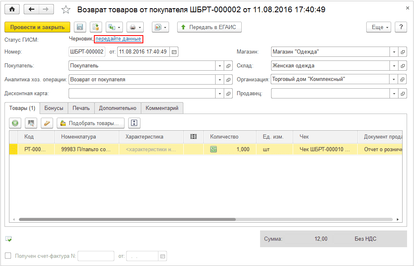Viewport: 414px width, 266px height.
Task: Open the Склад record icon
Action: (403, 66)
